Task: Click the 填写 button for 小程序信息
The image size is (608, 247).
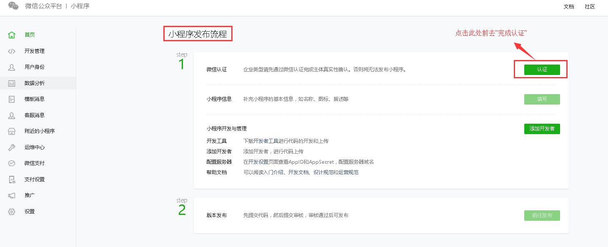Action: [x=542, y=99]
